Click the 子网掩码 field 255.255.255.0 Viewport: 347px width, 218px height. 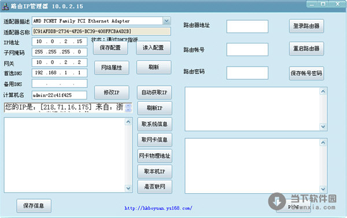click(x=60, y=52)
